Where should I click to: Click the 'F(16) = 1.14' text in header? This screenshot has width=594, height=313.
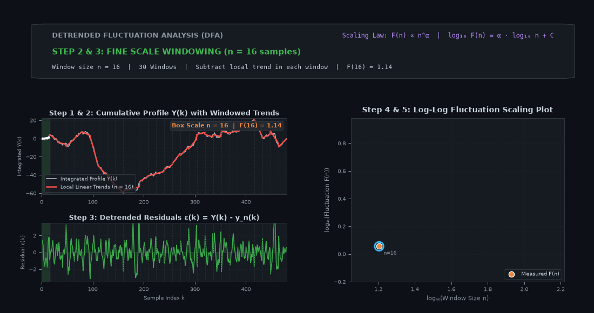pos(369,67)
